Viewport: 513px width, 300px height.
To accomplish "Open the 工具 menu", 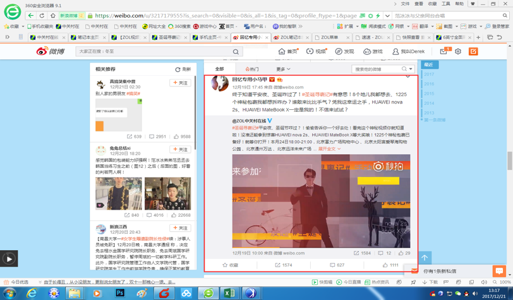I will pos(446,4).
